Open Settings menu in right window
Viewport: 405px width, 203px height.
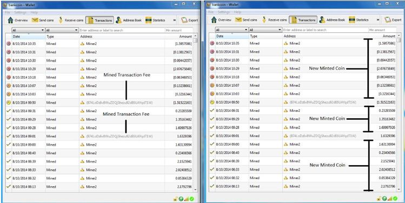pyautogui.click(x=223, y=12)
